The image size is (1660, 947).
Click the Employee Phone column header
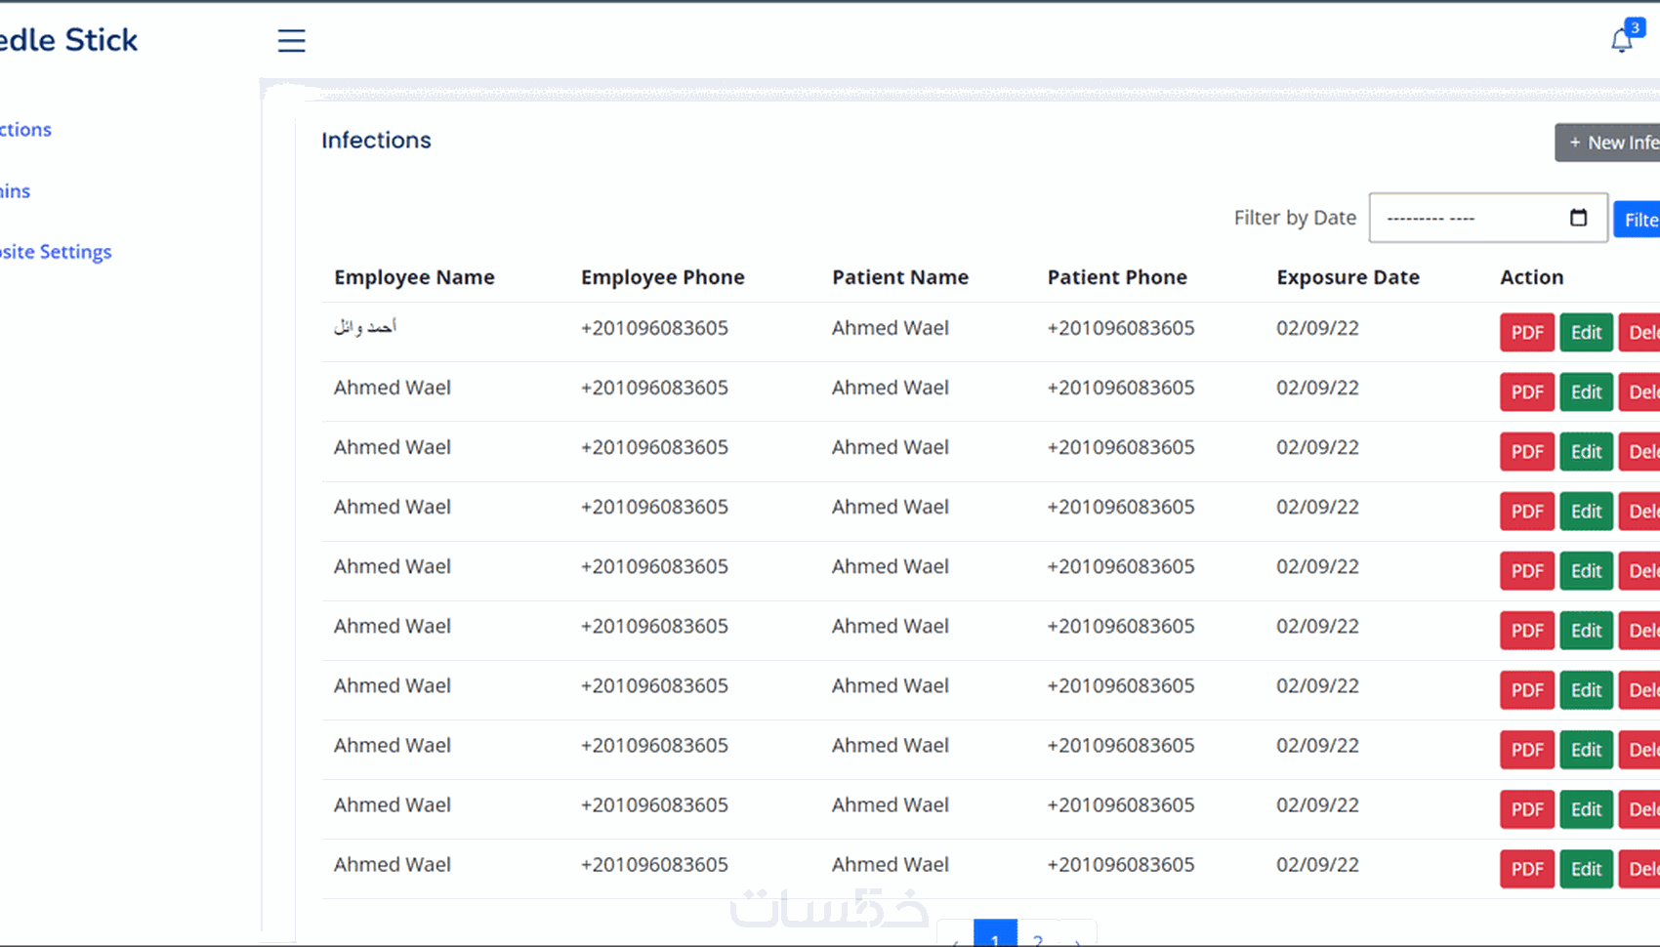pyautogui.click(x=663, y=277)
